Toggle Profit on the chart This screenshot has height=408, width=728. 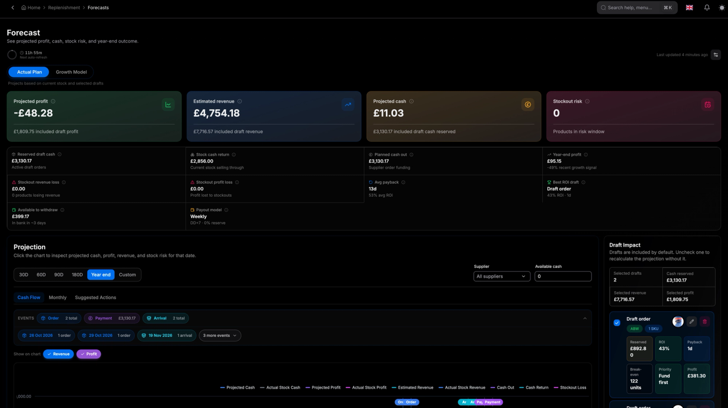tap(89, 354)
